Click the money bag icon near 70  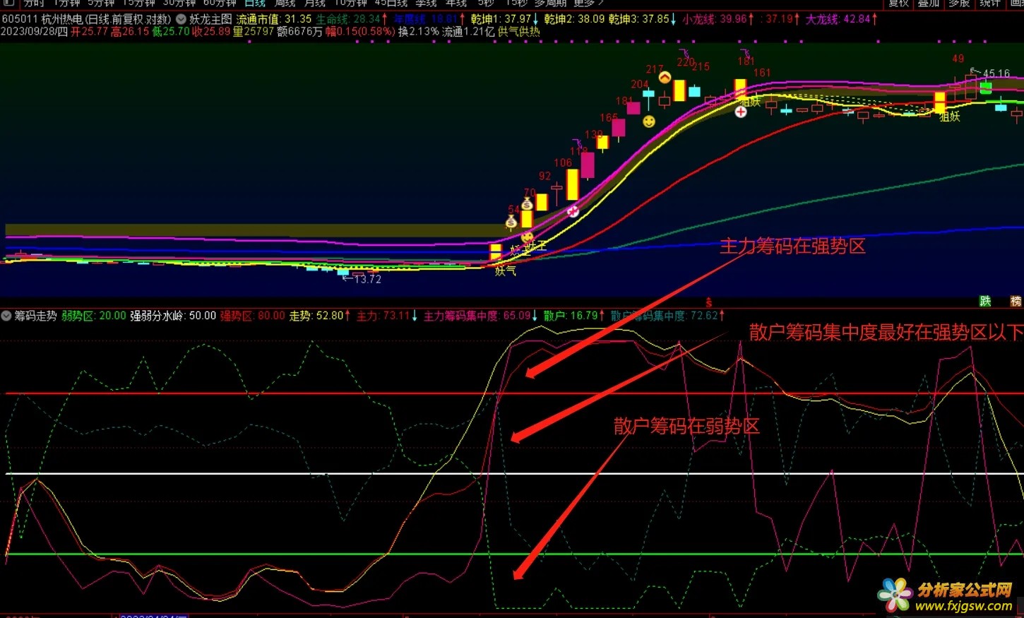[x=526, y=204]
